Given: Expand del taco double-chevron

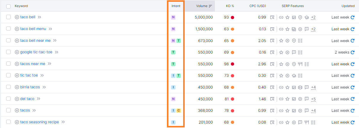Looking at the screenshot, I should point(38,99).
